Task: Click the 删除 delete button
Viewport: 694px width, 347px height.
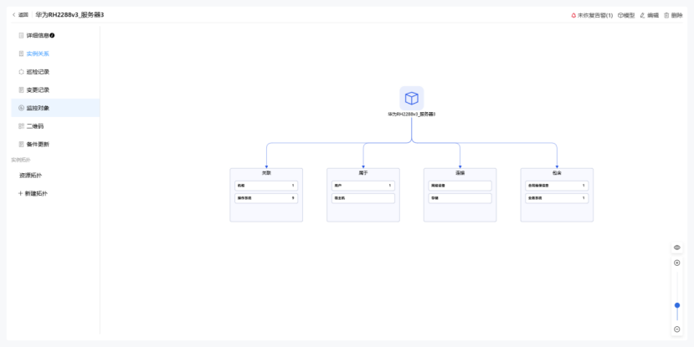Action: pos(673,16)
